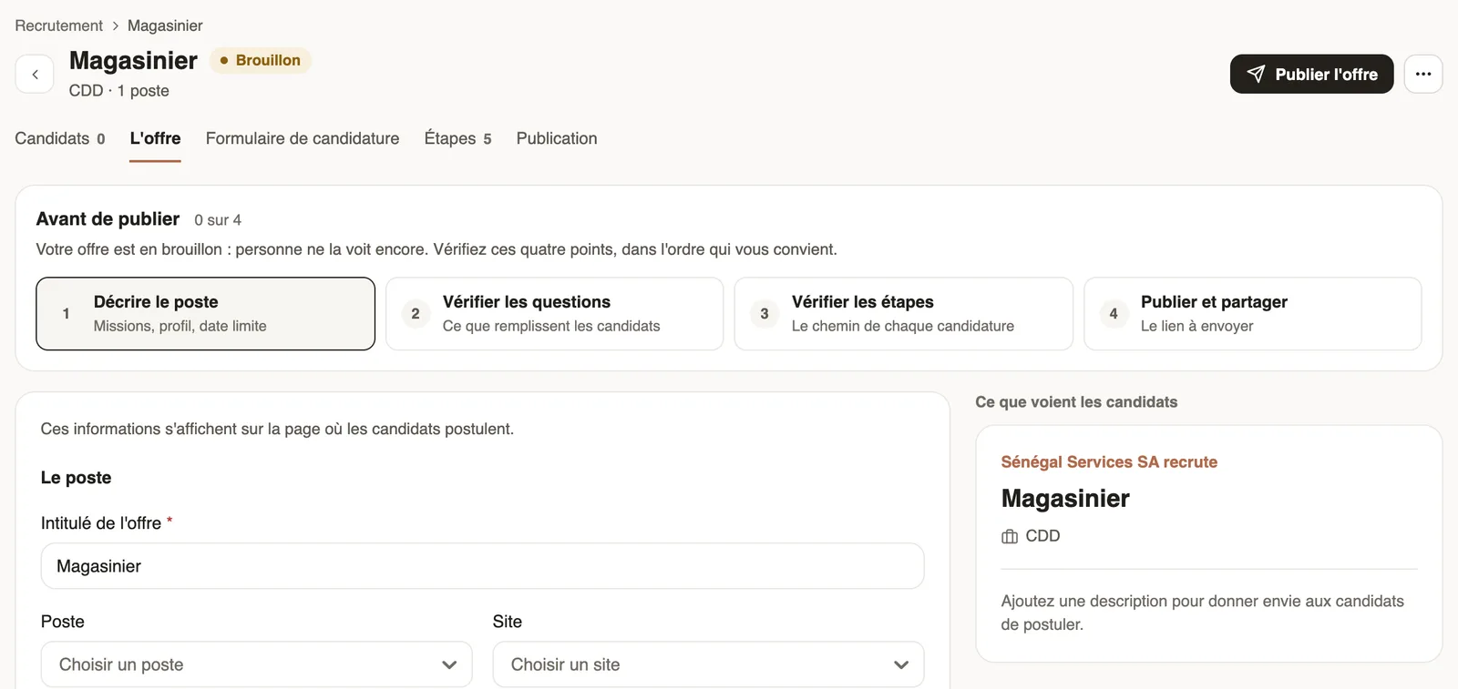Click the '0 sur 4' progress text

[x=218, y=220]
